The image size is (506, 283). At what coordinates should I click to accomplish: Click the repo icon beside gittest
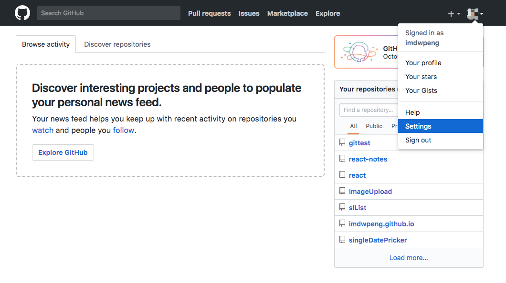(342, 142)
